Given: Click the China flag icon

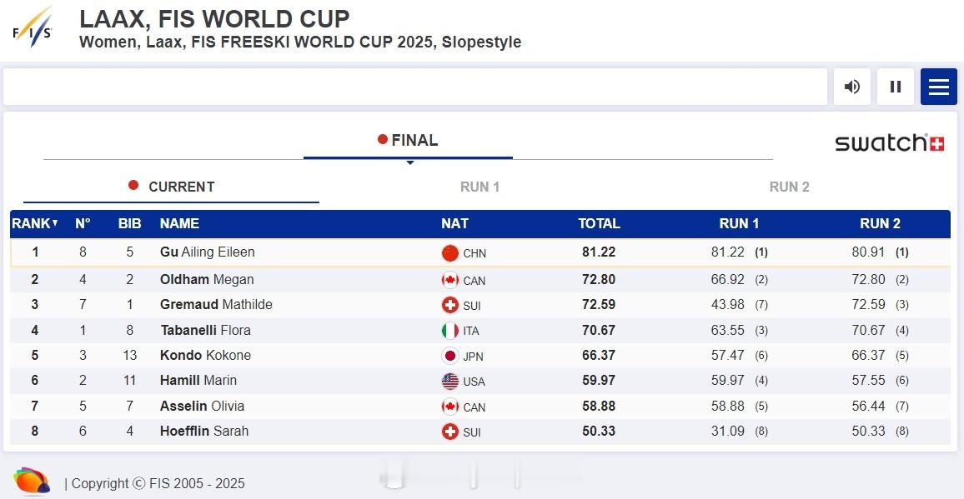Looking at the screenshot, I should tap(450, 252).
